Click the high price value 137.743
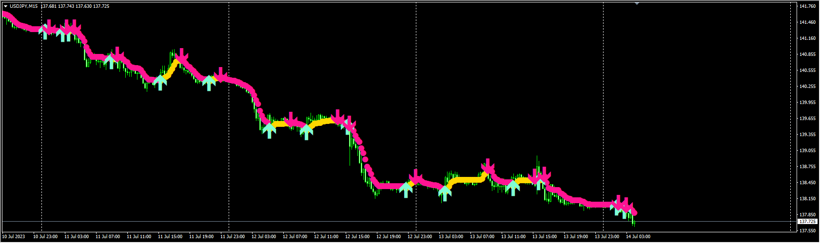Screen dimensions: 820x243 click(67, 6)
